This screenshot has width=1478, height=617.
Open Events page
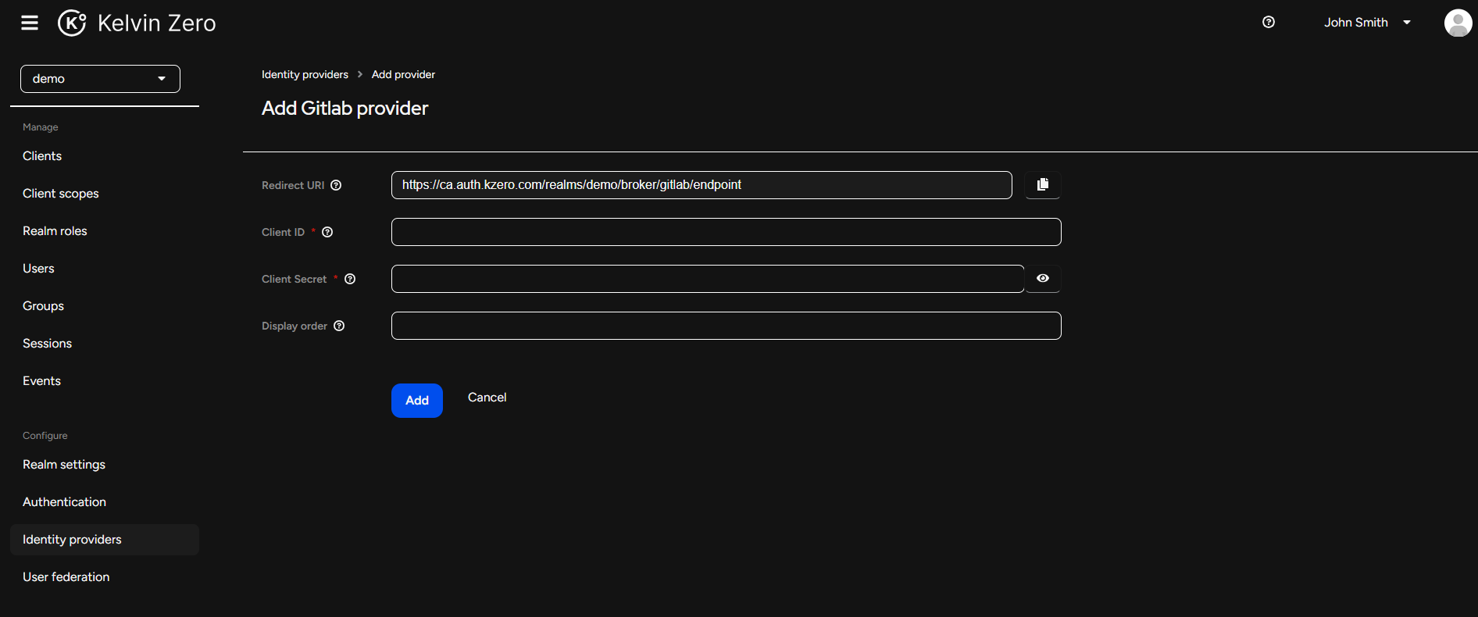[x=41, y=381]
